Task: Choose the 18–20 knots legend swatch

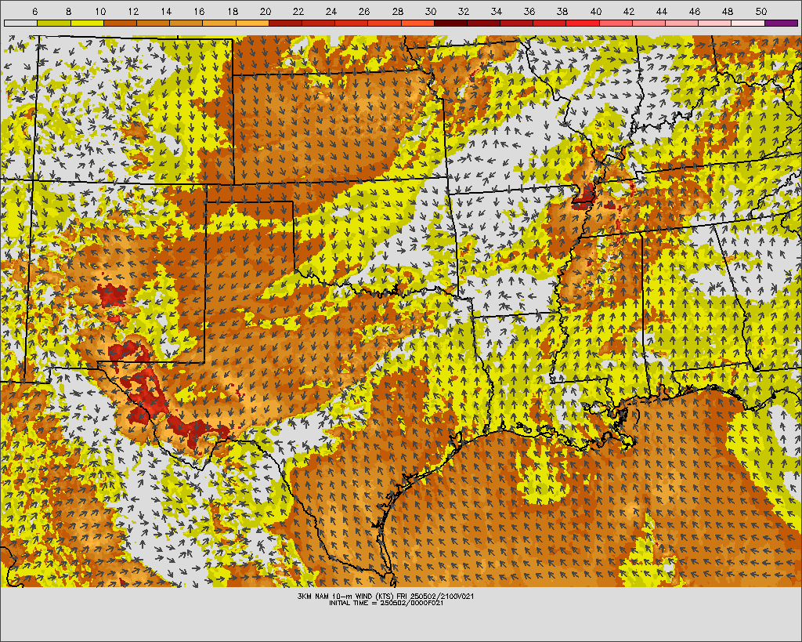Action: tap(252, 23)
